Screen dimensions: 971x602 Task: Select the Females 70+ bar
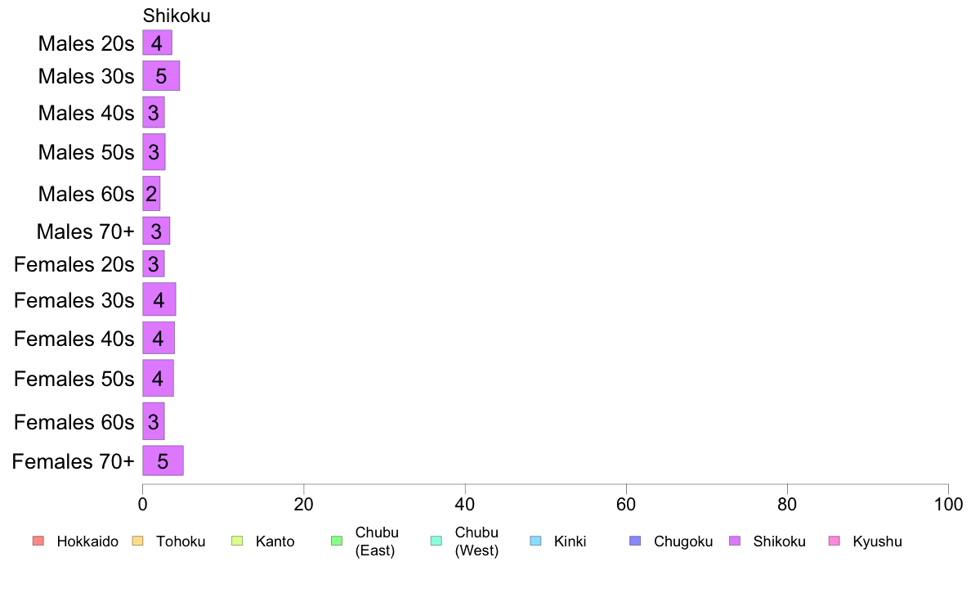point(163,460)
